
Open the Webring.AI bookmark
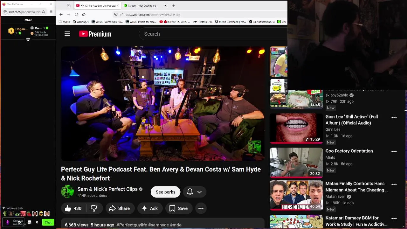(x=81, y=22)
